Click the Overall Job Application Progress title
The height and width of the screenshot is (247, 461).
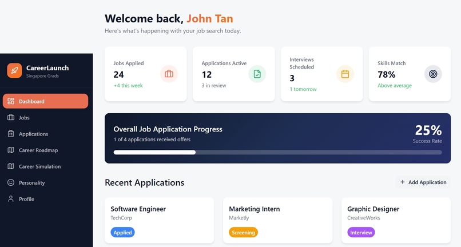[x=168, y=129]
